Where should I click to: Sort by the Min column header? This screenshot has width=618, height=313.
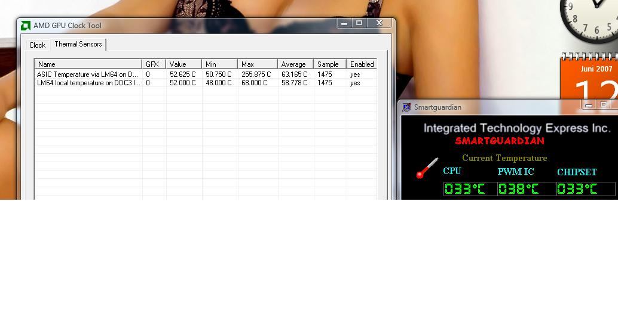[x=219, y=64]
